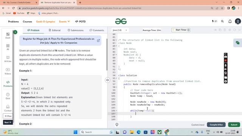Screen dimensions: 242x136
Task: Click the GeeksforGeeks logo
Action: tap(121, 21)
